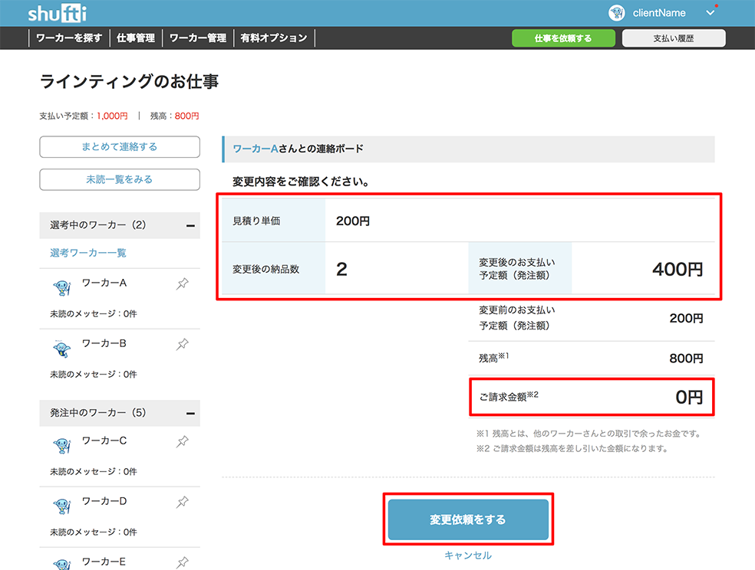Open the 仕事管理 menu

point(136,38)
